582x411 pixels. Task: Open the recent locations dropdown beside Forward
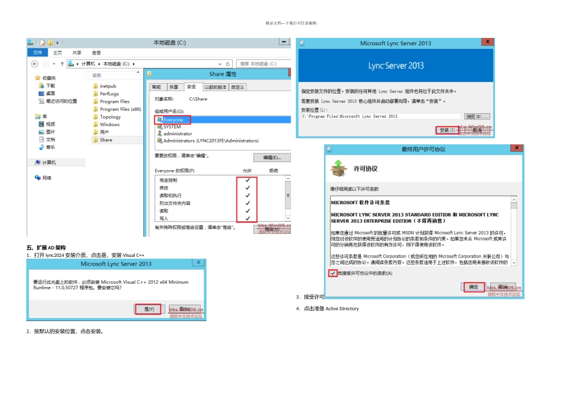(x=54, y=64)
